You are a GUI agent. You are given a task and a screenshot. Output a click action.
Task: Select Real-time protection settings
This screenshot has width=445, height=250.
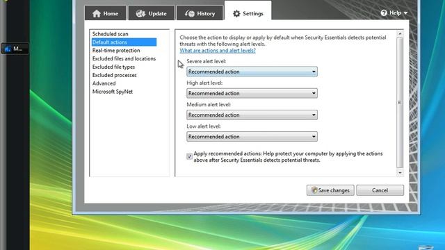116,51
